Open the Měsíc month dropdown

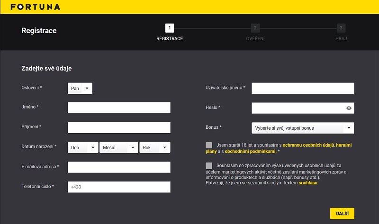click(118, 148)
